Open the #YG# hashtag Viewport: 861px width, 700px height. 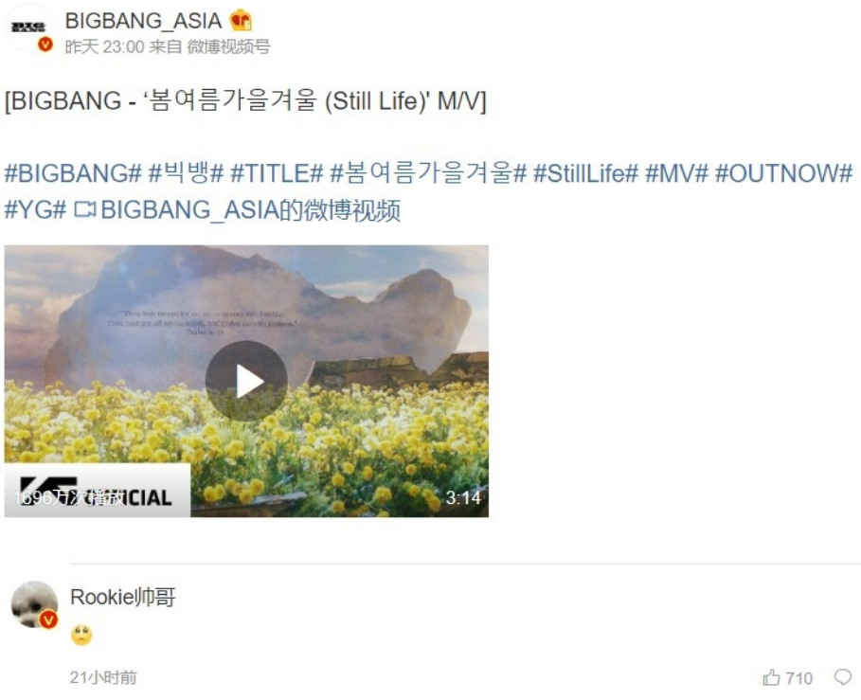pos(36,209)
